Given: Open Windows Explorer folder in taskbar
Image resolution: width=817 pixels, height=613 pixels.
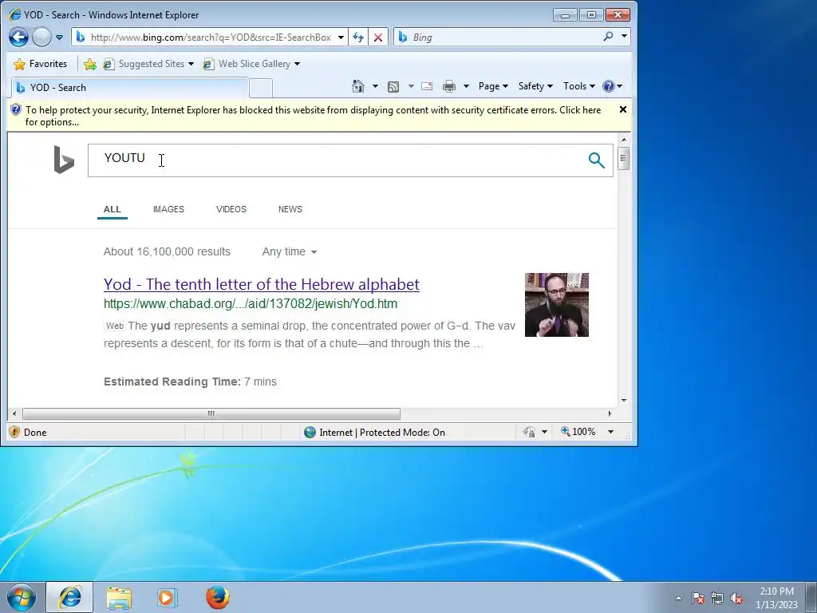Looking at the screenshot, I should point(119,597).
